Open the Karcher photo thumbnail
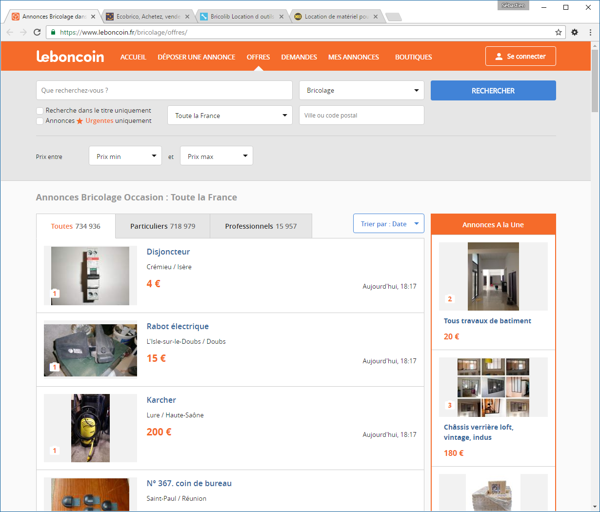Image resolution: width=600 pixels, height=512 pixels. pyautogui.click(x=90, y=428)
